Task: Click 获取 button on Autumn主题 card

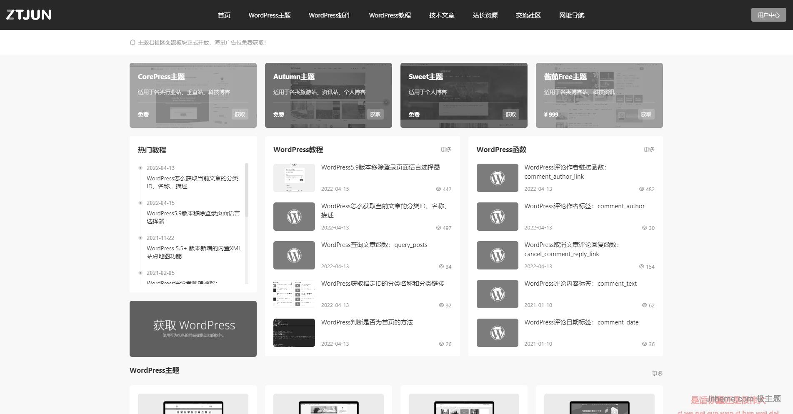Action: [x=375, y=115]
